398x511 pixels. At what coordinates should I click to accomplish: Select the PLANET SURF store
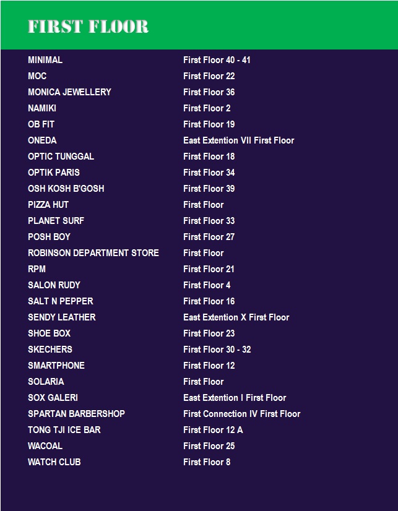56,221
